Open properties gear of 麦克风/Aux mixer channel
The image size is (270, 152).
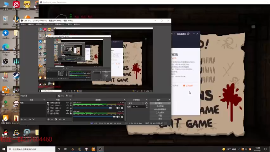[122, 108]
